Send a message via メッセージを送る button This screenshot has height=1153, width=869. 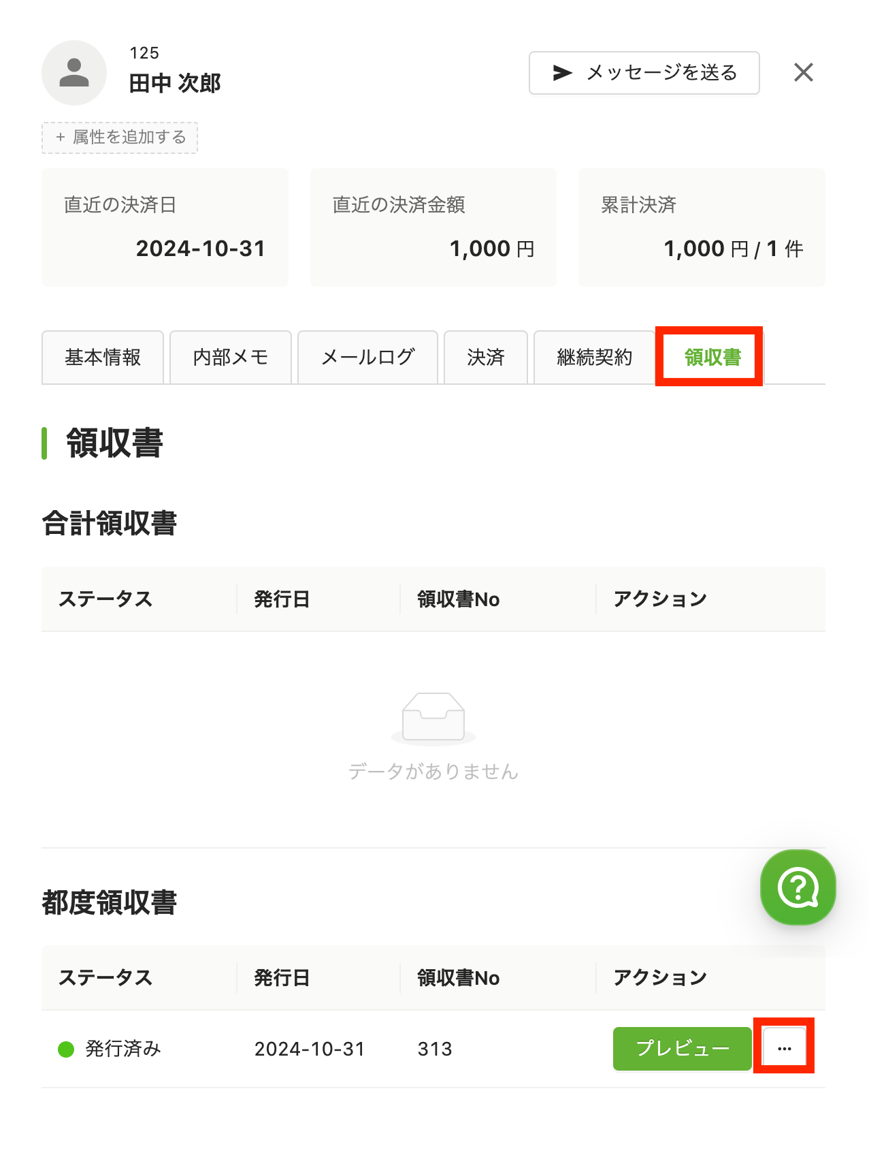(x=644, y=73)
